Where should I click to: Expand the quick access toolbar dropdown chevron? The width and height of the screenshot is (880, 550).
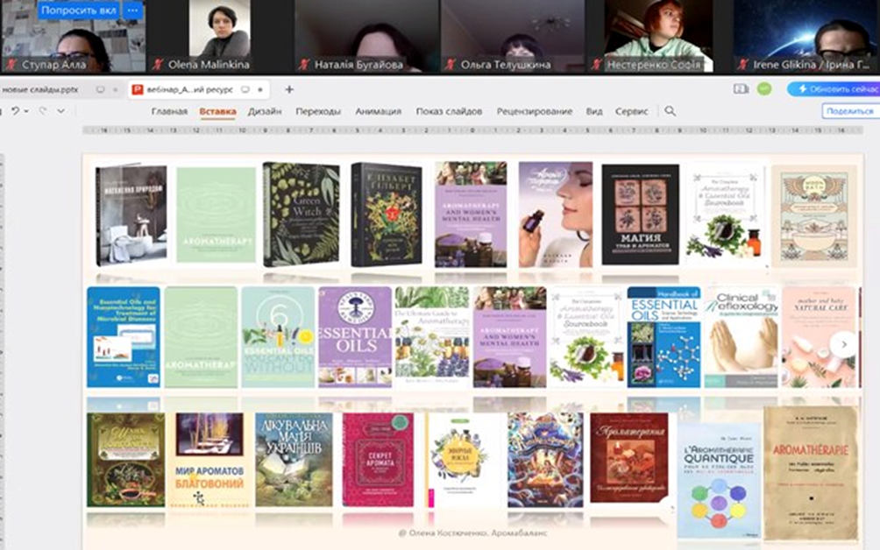61,111
